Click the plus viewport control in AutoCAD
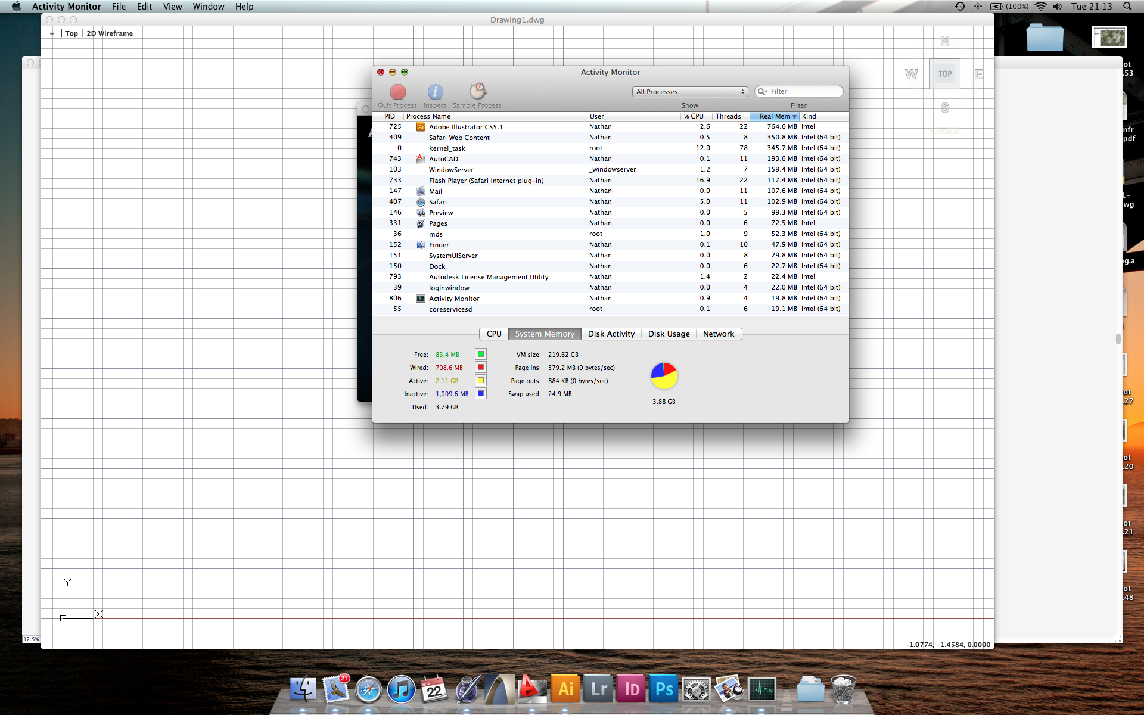 pyautogui.click(x=52, y=33)
